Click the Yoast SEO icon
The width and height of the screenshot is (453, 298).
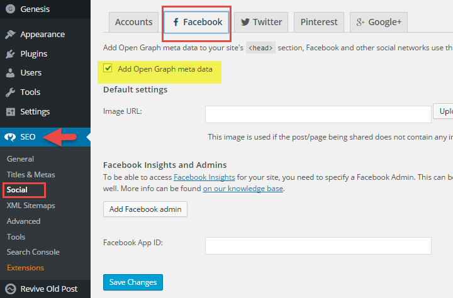[10, 137]
